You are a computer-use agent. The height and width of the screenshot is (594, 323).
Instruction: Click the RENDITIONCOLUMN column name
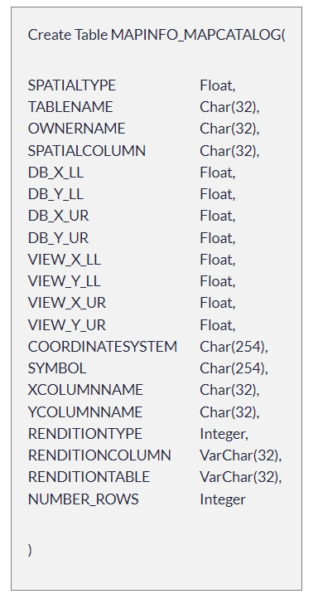coord(99,455)
